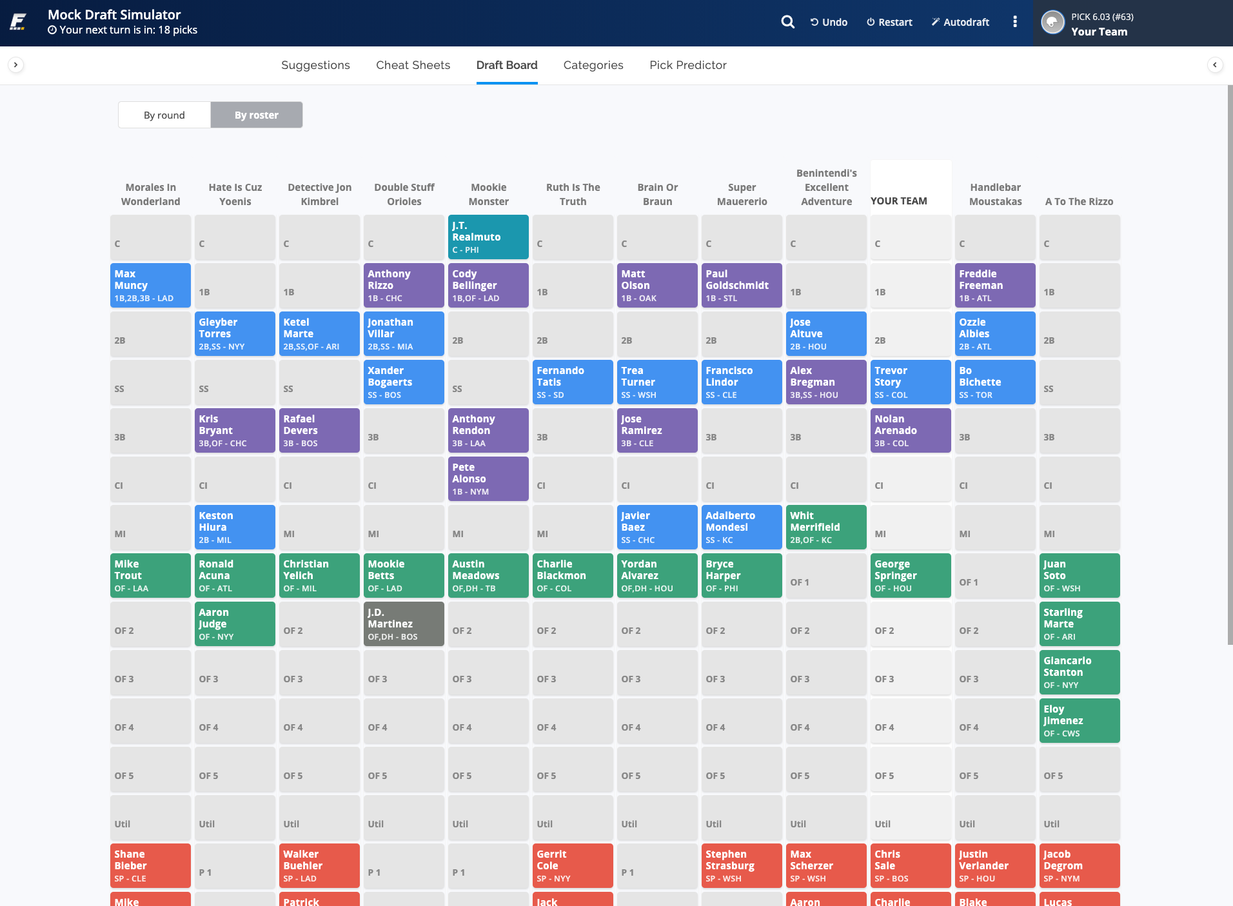The height and width of the screenshot is (906, 1233).
Task: Select the By roster view toggle
Action: (257, 115)
